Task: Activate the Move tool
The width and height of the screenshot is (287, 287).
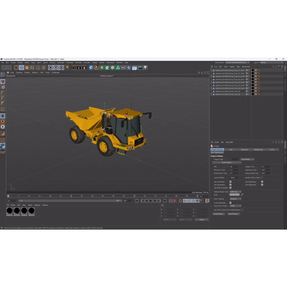Action: click(22, 68)
